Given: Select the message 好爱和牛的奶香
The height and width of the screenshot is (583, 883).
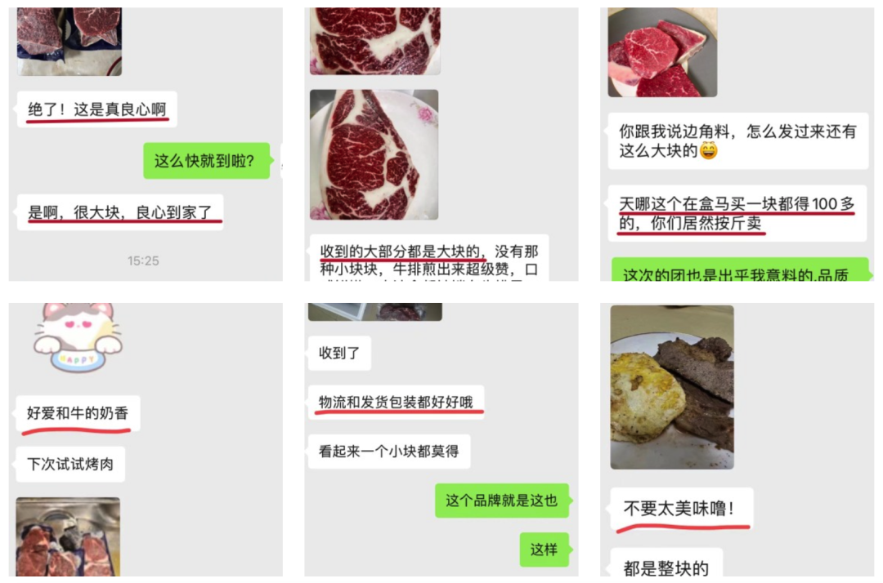Looking at the screenshot, I should point(78,413).
